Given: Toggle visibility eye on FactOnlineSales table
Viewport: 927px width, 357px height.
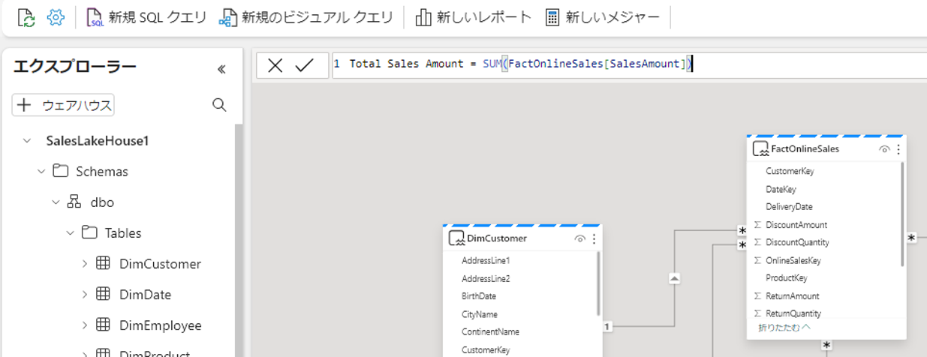Looking at the screenshot, I should tap(884, 149).
